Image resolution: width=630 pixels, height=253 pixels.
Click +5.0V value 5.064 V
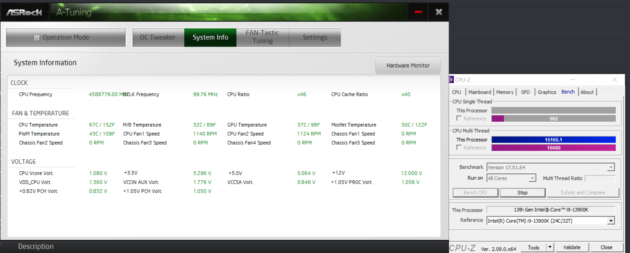point(306,173)
